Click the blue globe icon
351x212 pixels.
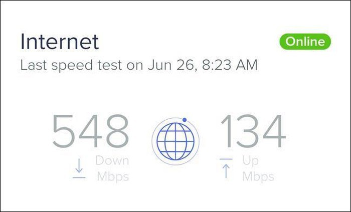click(175, 139)
